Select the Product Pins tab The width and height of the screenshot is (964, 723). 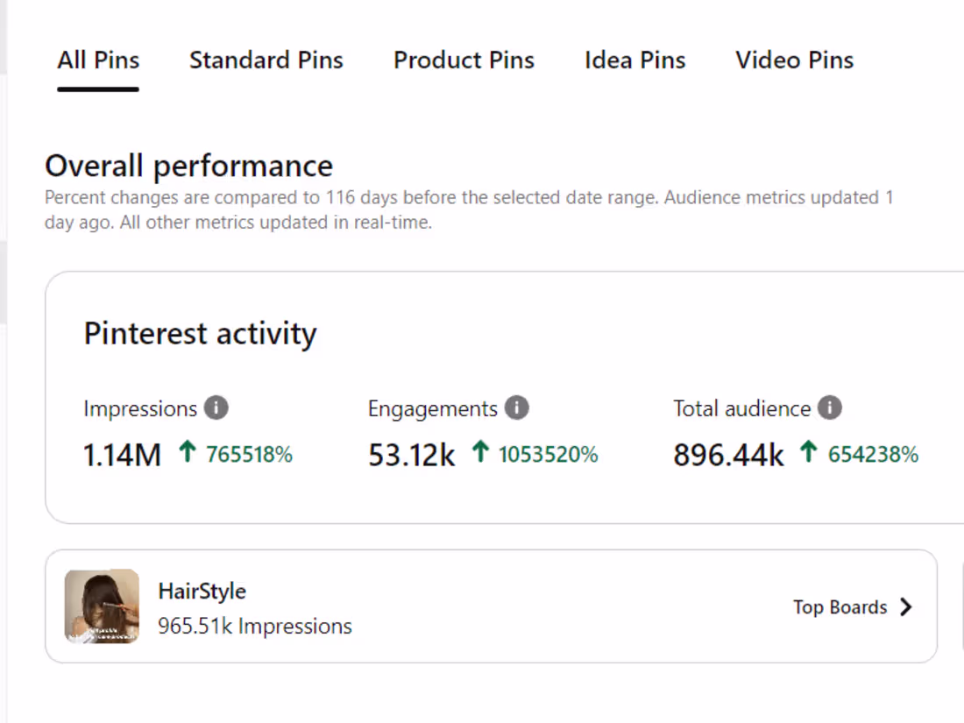pos(464,60)
